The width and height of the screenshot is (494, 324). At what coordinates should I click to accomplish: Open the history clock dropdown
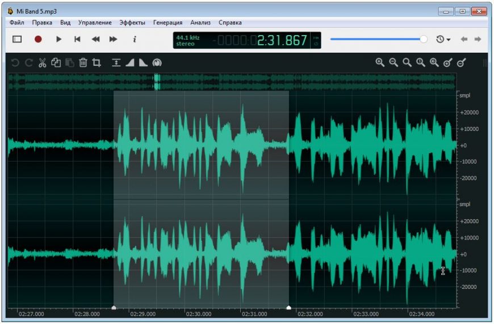point(443,39)
